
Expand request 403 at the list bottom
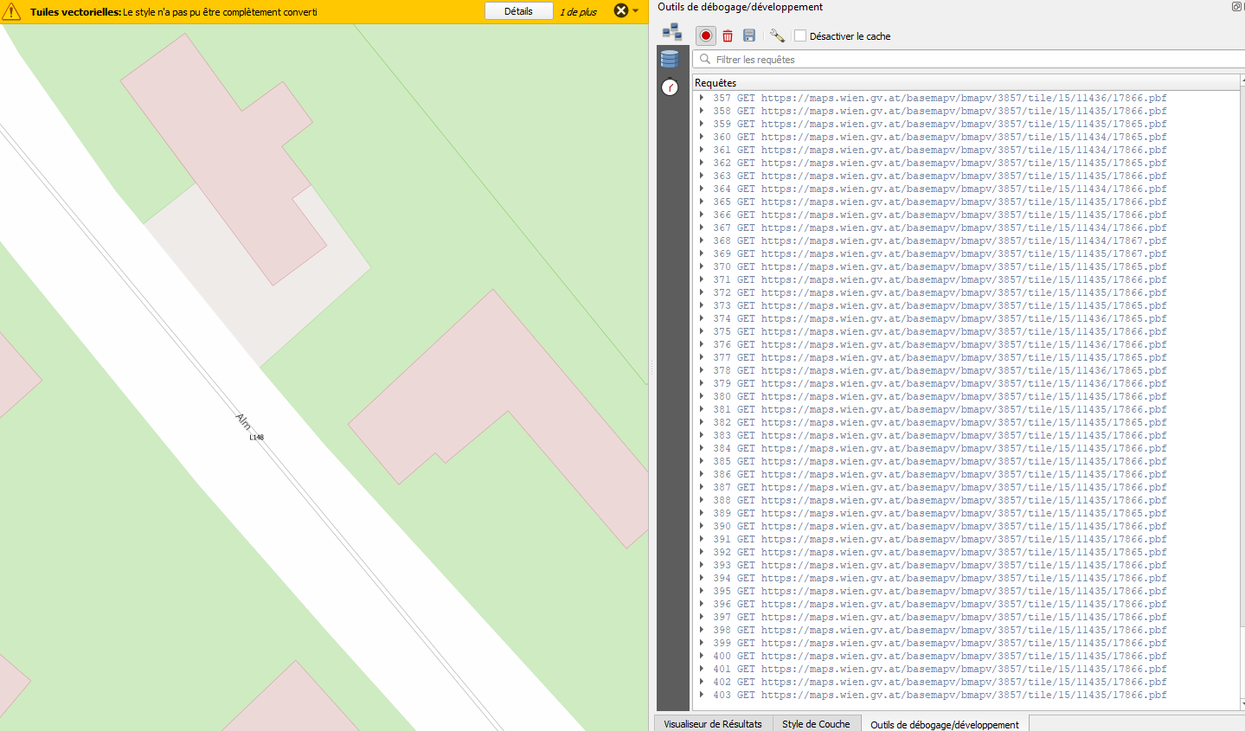pos(701,695)
